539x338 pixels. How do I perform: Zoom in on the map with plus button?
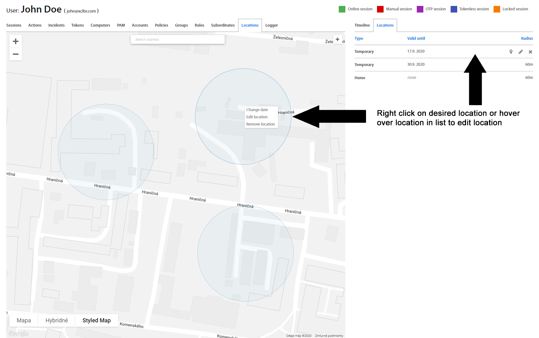pyautogui.click(x=16, y=41)
